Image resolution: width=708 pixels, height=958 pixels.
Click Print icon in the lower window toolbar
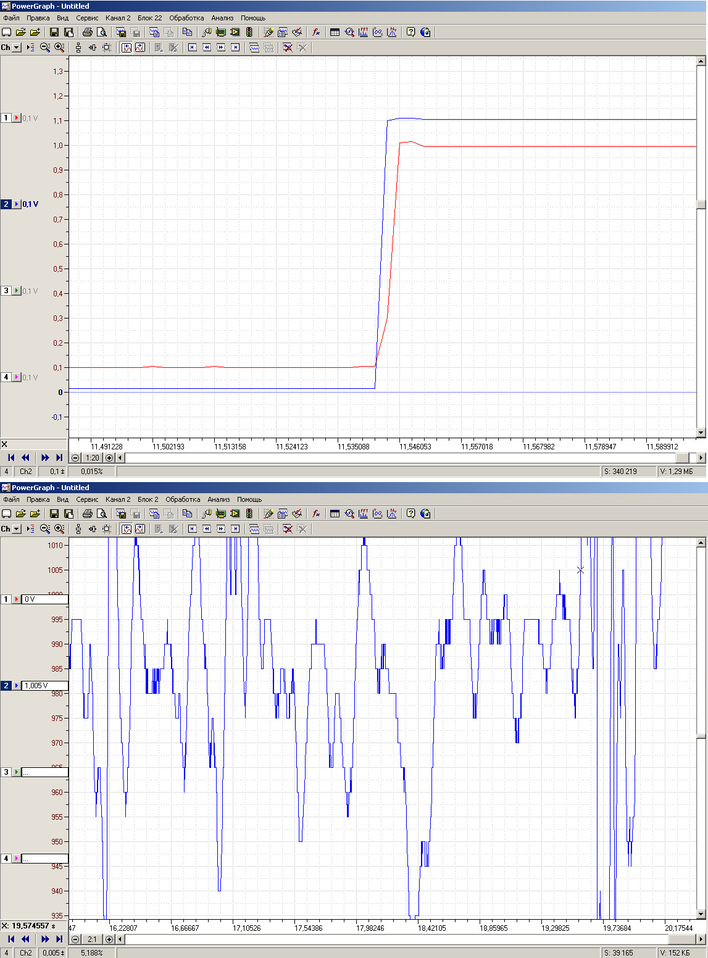click(x=88, y=514)
